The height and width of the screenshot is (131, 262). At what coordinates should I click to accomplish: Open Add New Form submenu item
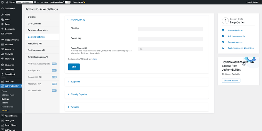8,95
